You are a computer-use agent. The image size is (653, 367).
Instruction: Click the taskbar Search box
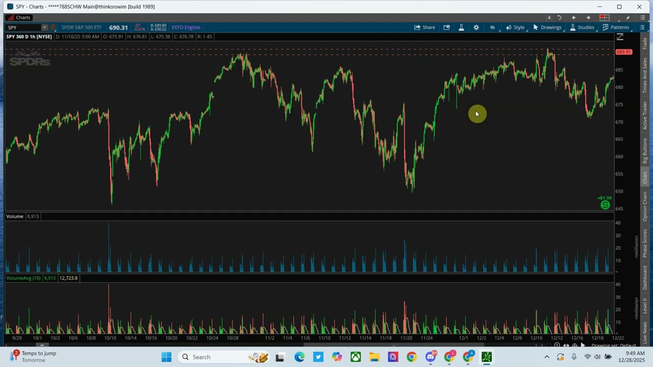[x=224, y=357]
